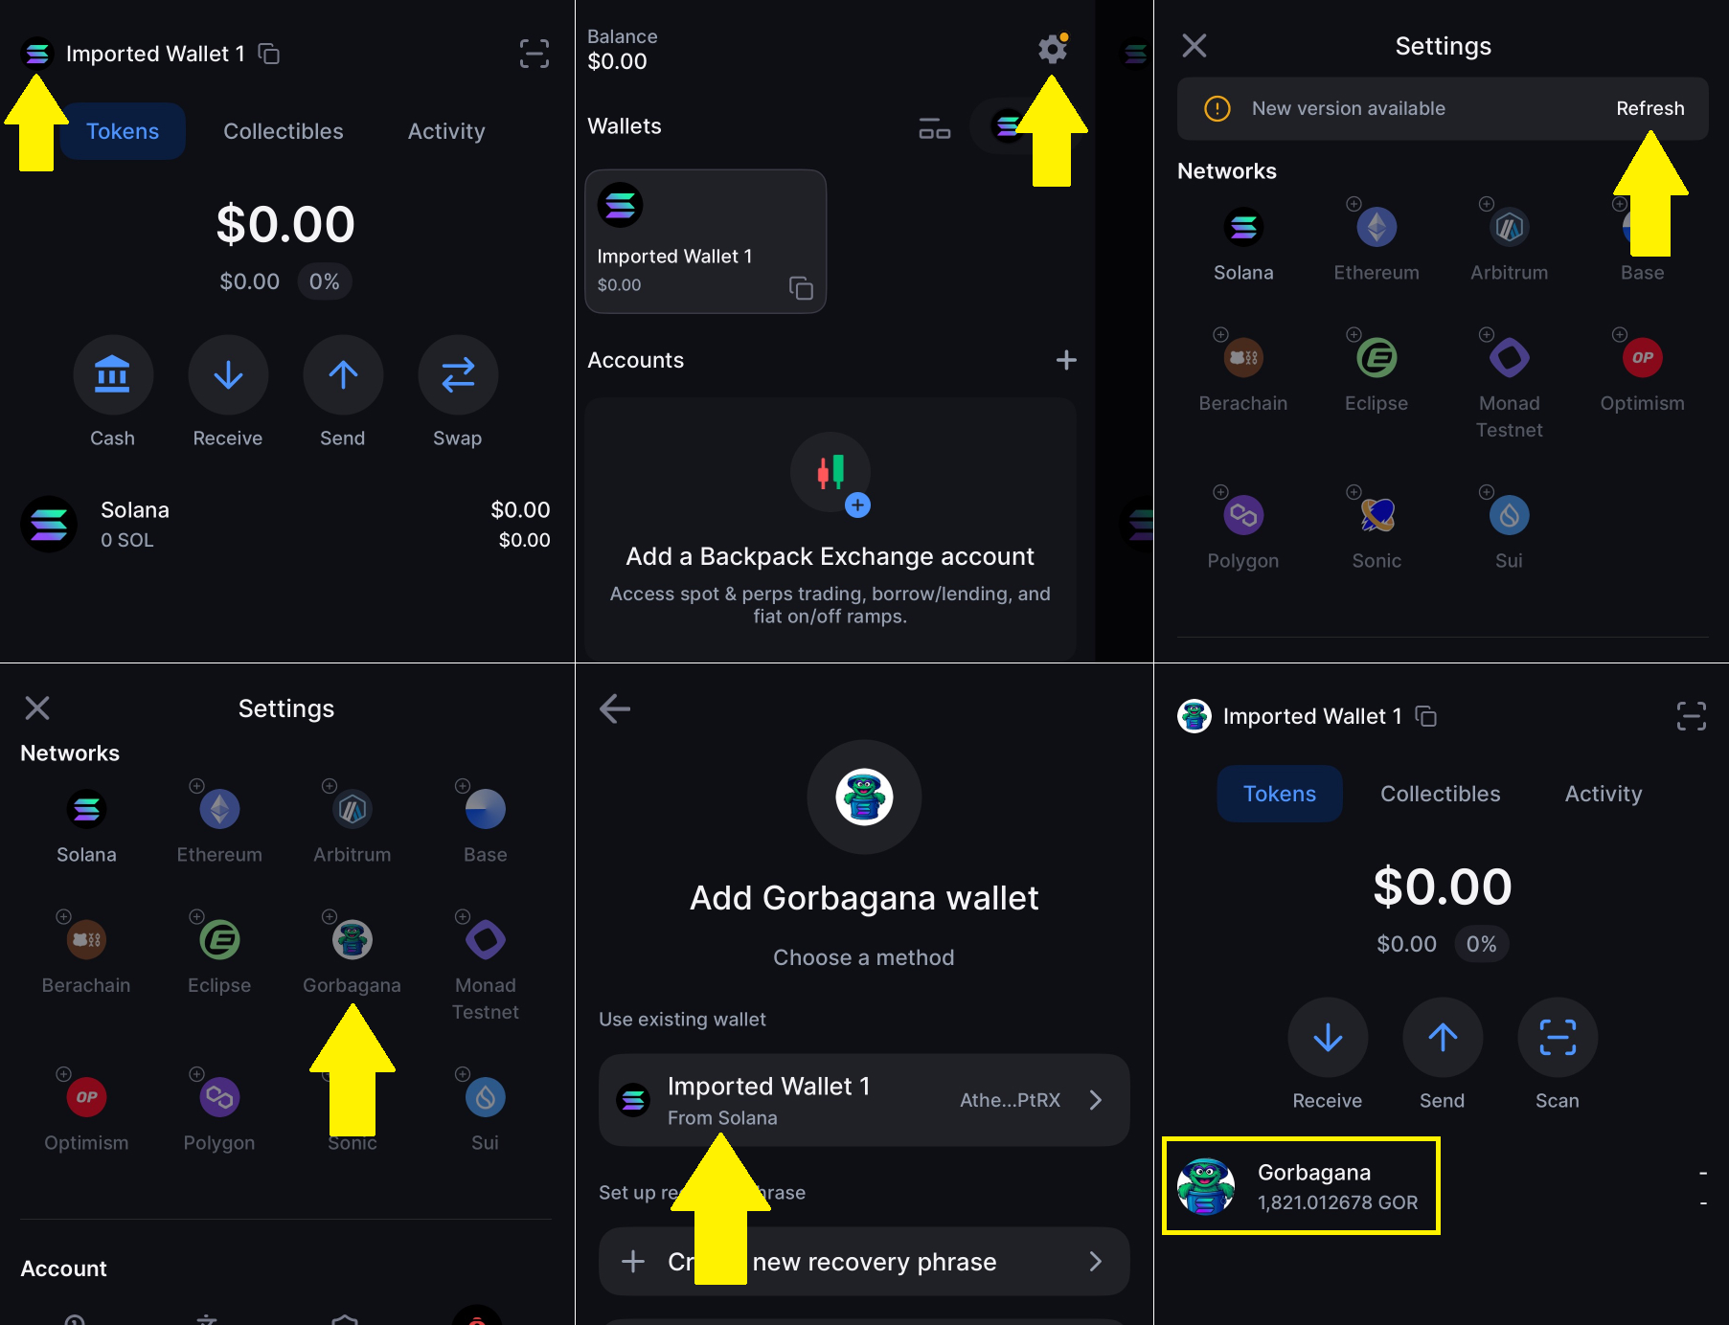Add a new account with the plus icon

(1066, 360)
